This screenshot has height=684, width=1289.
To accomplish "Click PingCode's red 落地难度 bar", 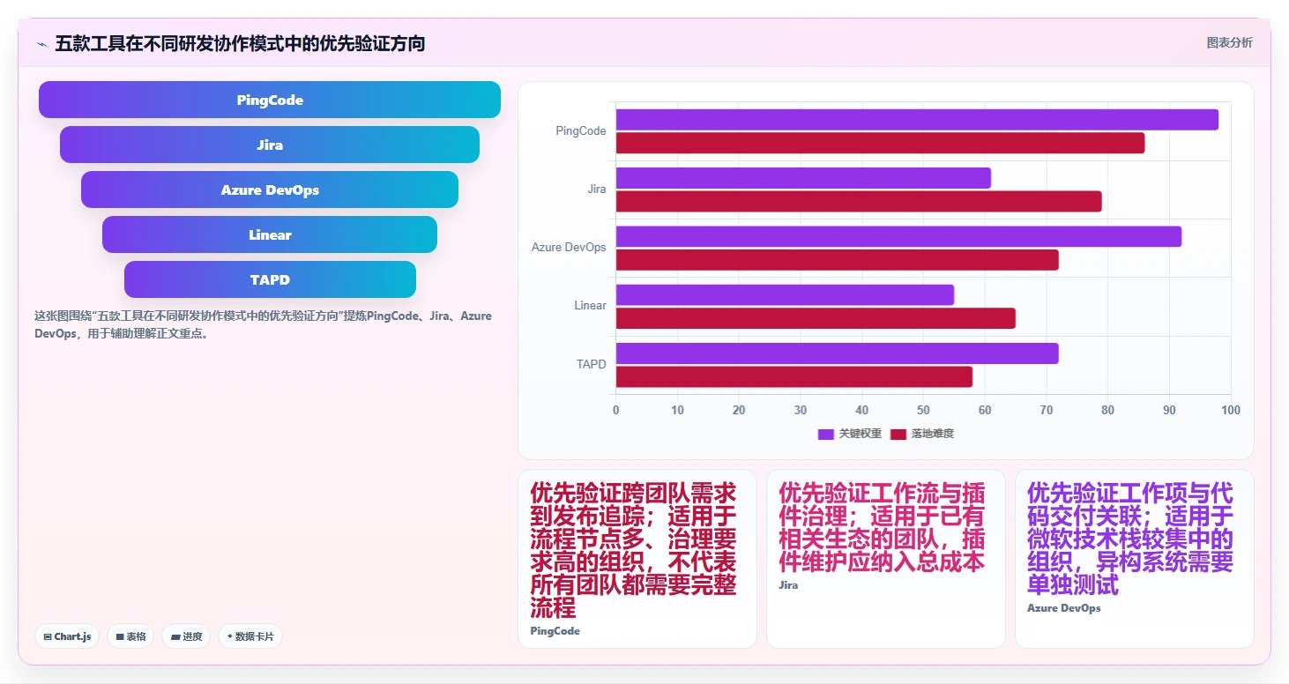I will [x=880, y=143].
